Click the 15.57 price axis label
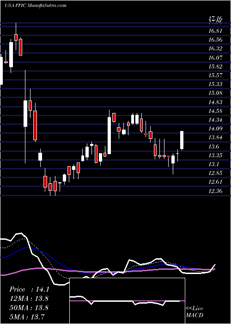This screenshot has height=324, width=231. point(215,75)
